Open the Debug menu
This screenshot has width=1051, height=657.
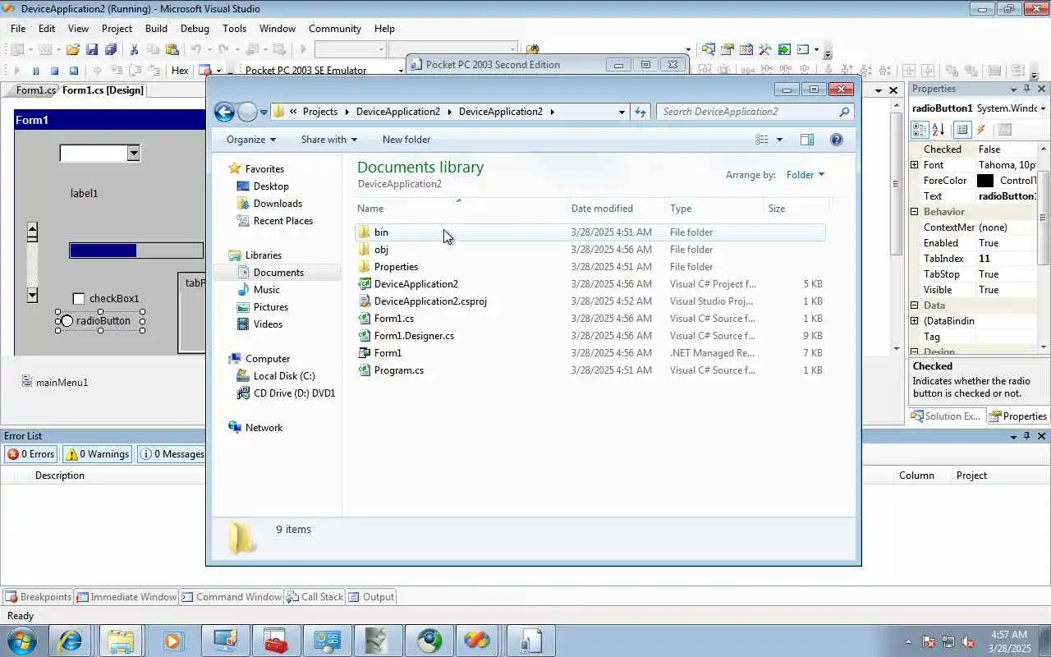click(x=195, y=28)
